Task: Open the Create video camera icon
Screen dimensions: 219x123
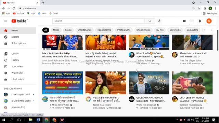Action: (184, 21)
